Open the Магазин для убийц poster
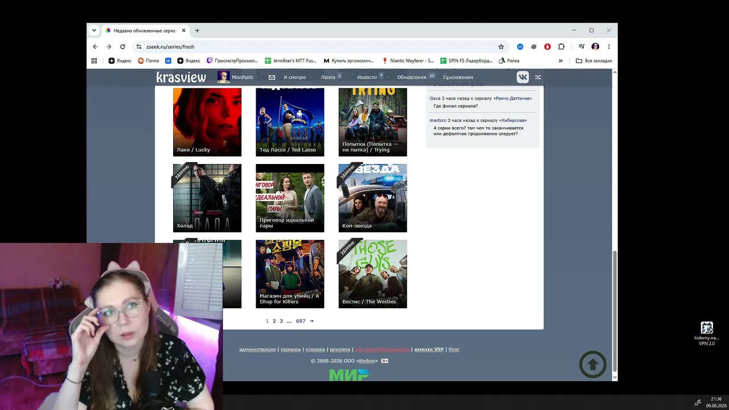 coord(290,274)
